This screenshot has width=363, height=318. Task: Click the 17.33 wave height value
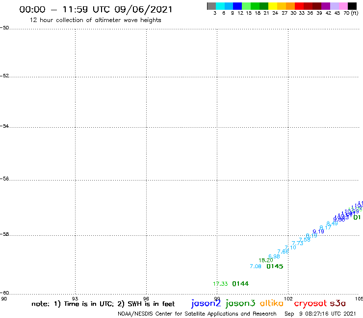tap(220, 284)
